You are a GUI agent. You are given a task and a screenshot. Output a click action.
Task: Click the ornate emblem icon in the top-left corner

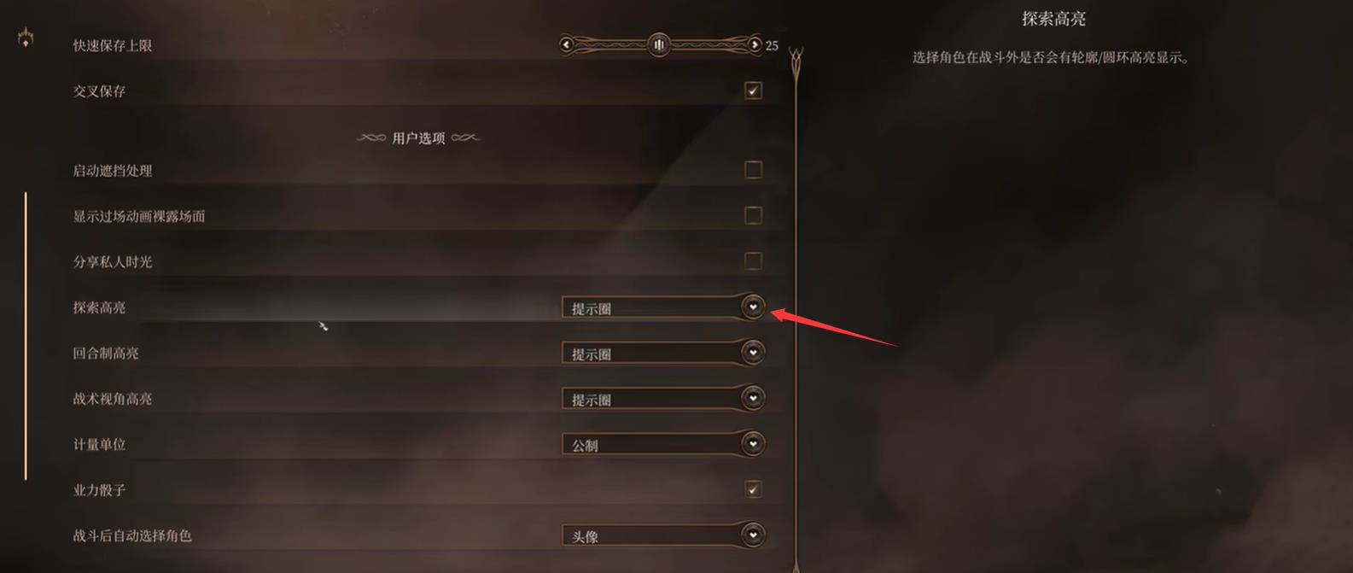pyautogui.click(x=26, y=38)
